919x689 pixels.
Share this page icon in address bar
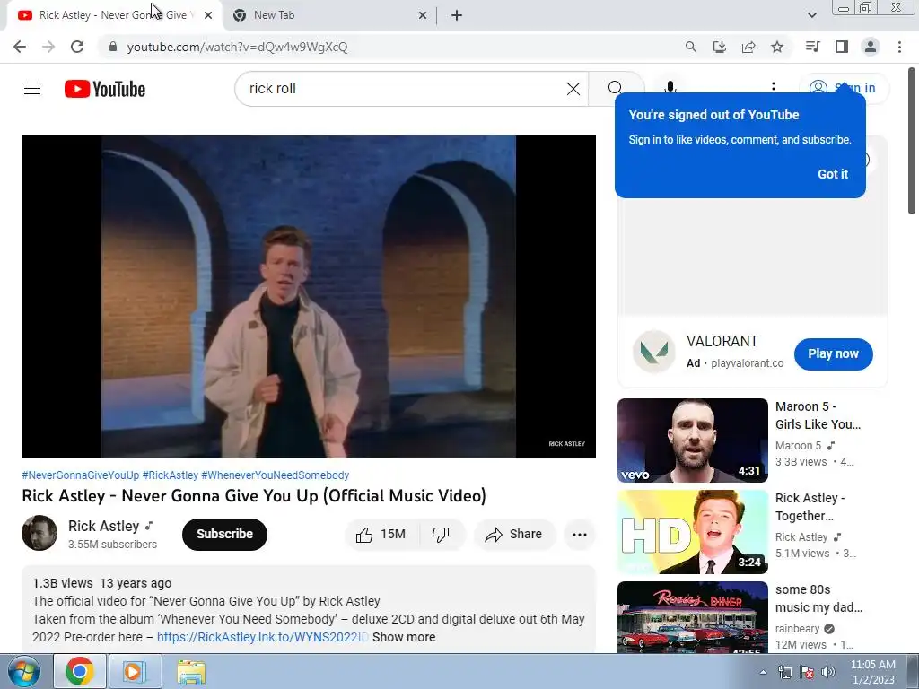(748, 47)
